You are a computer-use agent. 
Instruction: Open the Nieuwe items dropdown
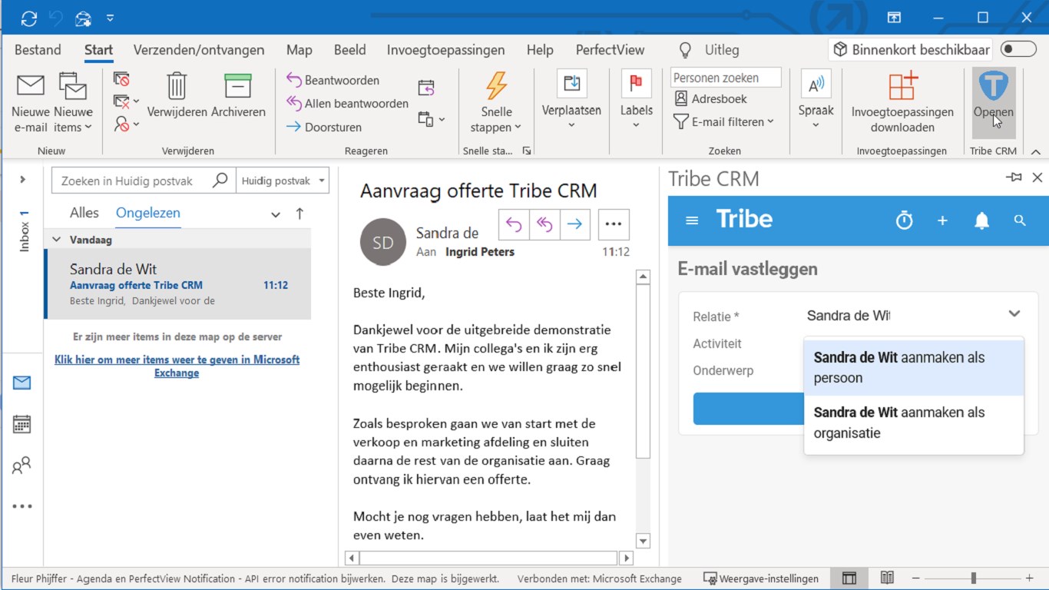(73, 103)
